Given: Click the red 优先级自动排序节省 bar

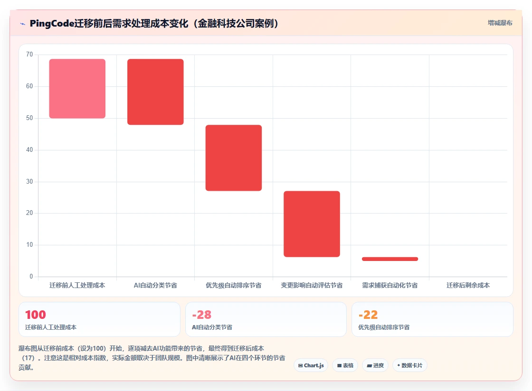Looking at the screenshot, I should (x=234, y=158).
